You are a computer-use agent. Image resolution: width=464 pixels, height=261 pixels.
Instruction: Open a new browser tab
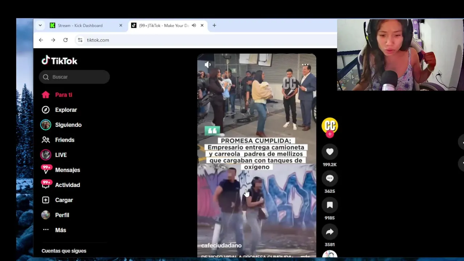point(214,25)
